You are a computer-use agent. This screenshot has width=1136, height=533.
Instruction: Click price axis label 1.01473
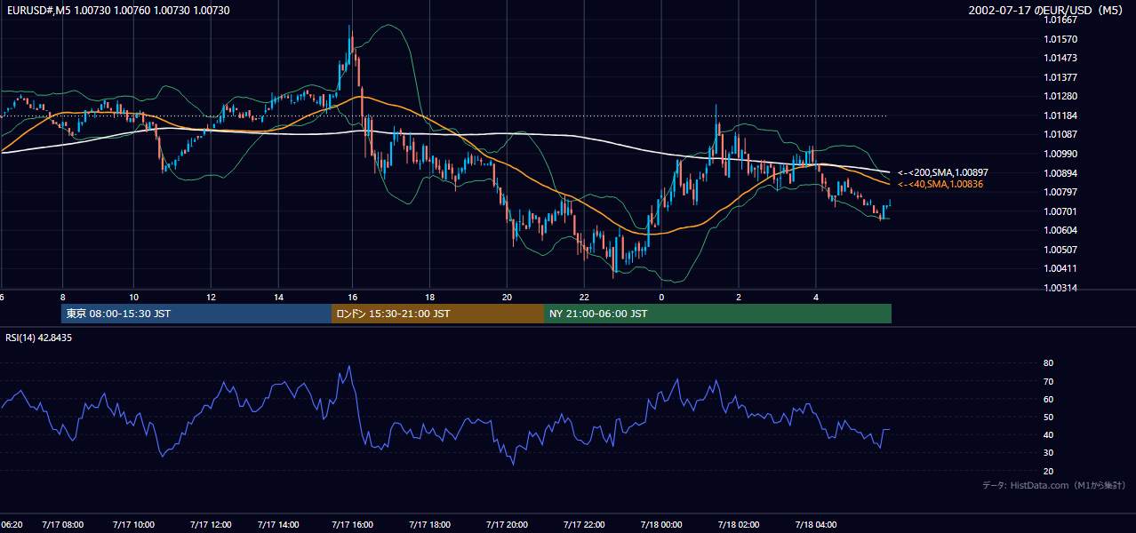(1060, 58)
